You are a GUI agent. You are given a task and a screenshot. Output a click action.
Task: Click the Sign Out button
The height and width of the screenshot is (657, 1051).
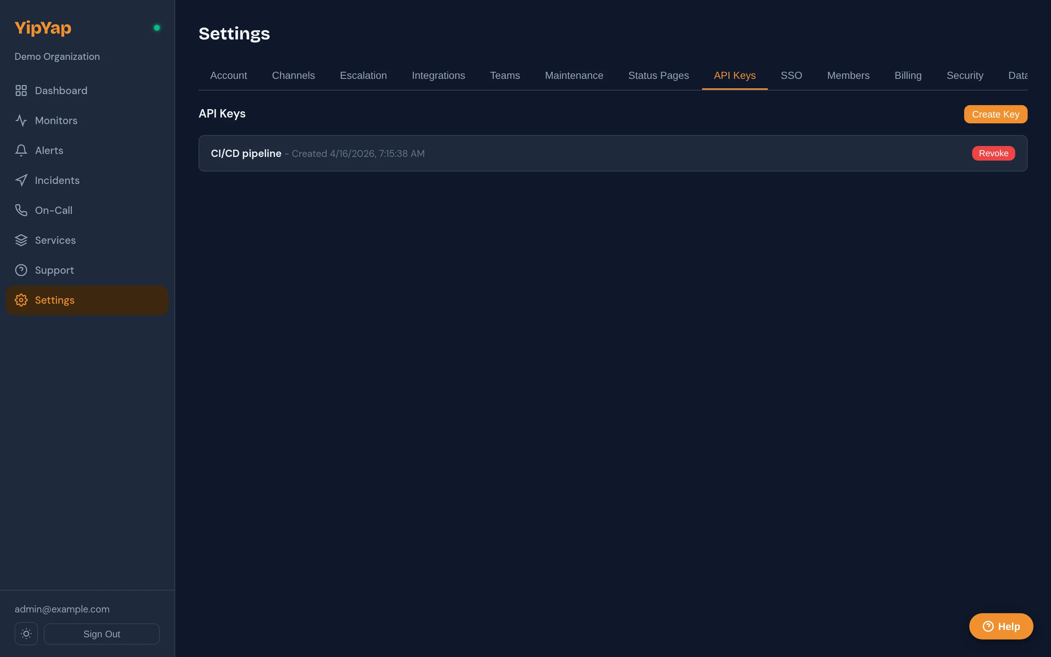point(101,634)
